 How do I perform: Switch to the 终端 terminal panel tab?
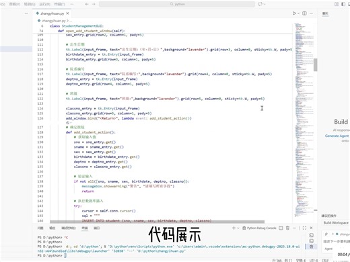[85, 228]
